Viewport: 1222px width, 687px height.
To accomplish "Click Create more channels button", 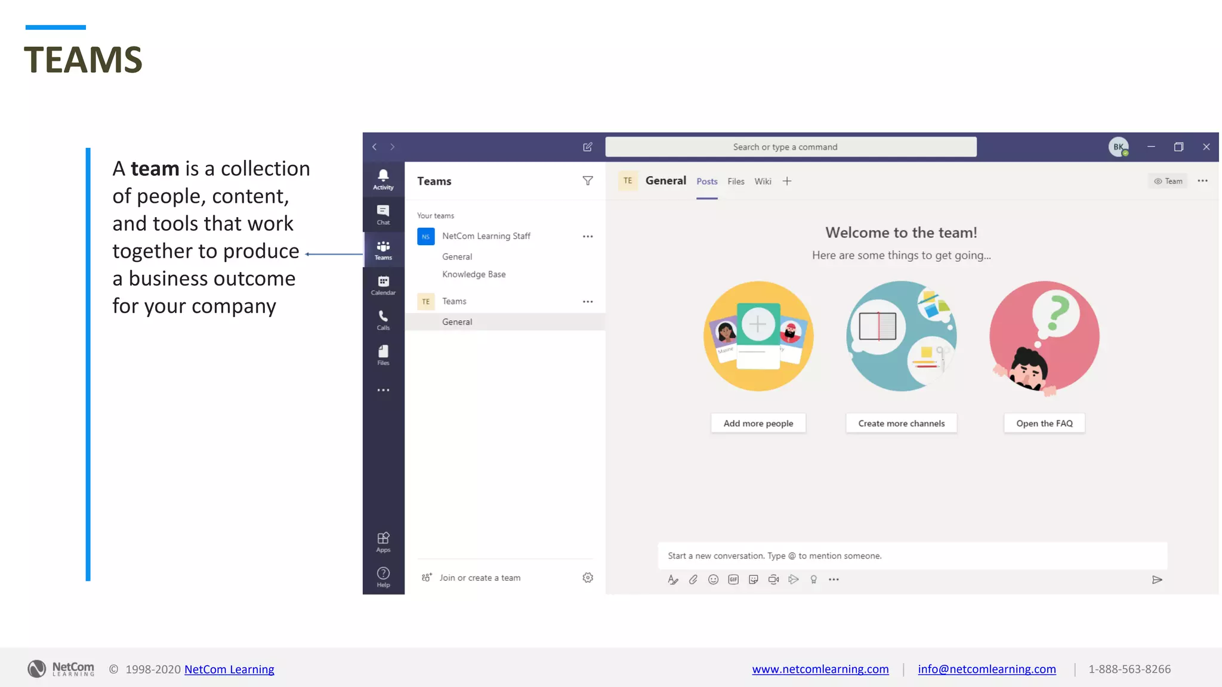I will click(x=902, y=423).
